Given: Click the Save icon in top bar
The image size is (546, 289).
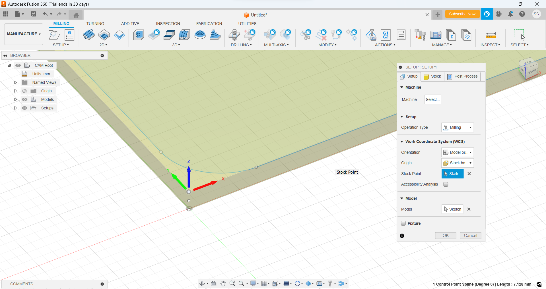Looking at the screenshot, I should (33, 14).
